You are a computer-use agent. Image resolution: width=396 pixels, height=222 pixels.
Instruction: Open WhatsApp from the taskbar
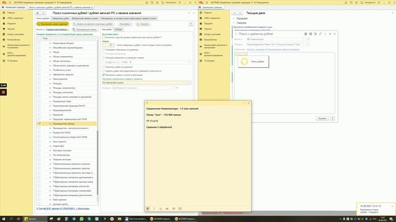coord(82,219)
